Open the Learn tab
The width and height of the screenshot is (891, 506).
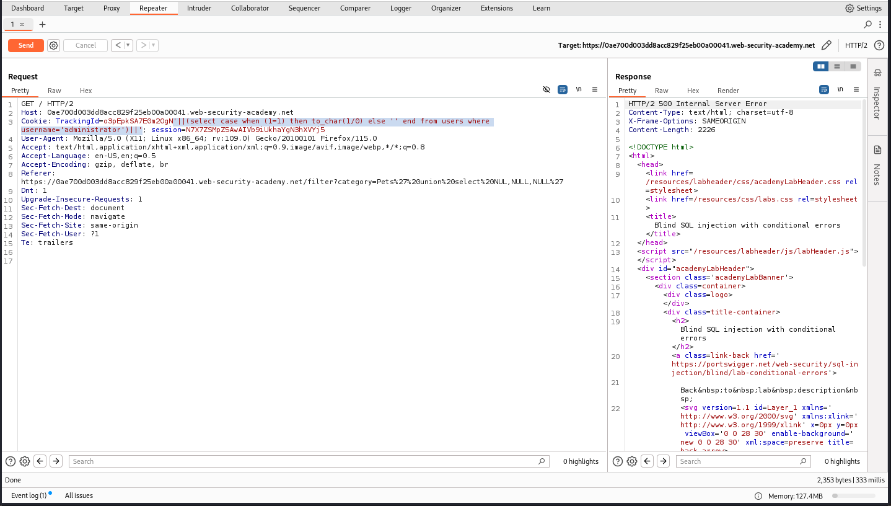[542, 8]
